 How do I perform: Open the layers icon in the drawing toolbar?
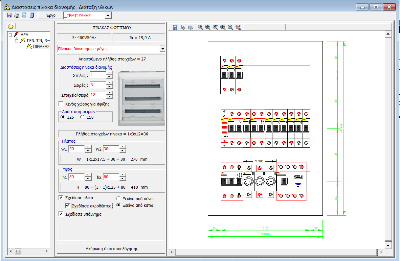[x=190, y=27]
